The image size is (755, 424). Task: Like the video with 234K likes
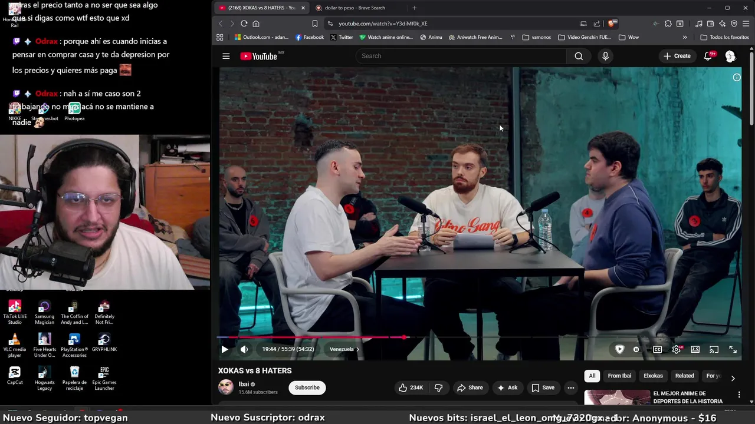pos(411,387)
